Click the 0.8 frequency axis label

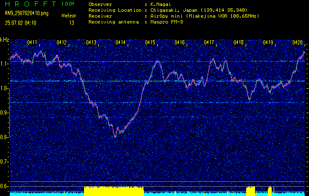click(x=3, y=137)
